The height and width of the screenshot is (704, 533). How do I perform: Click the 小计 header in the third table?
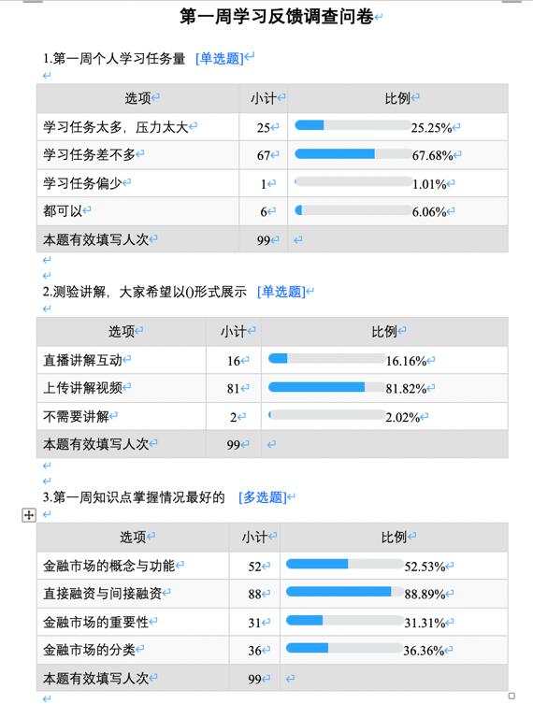pyautogui.click(x=254, y=537)
